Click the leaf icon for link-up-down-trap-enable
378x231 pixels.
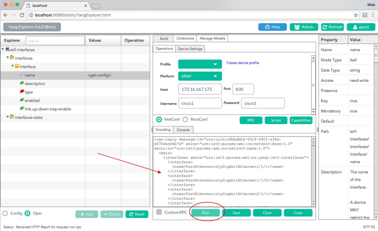pyautogui.click(x=22, y=108)
